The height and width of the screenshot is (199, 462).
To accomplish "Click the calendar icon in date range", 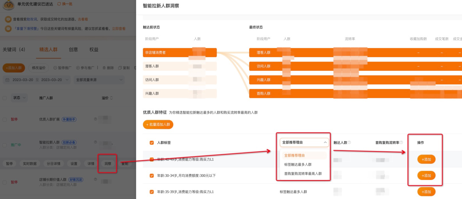I will [8, 80].
